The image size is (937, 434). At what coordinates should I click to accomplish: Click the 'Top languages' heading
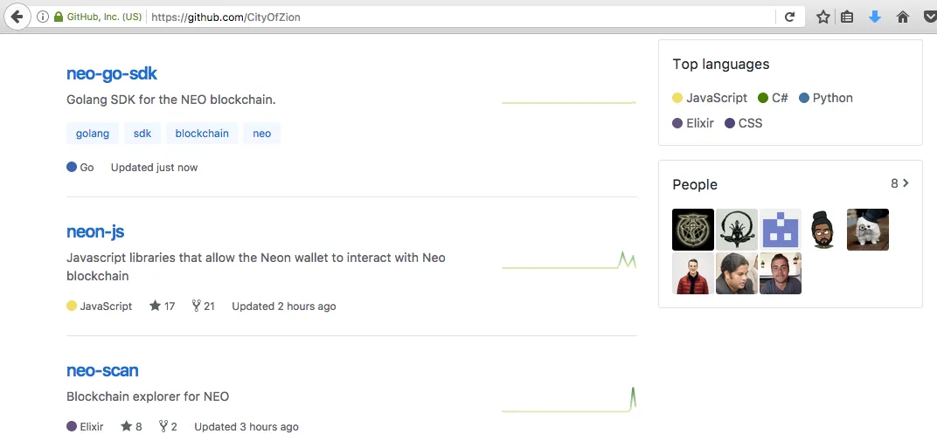coord(721,64)
